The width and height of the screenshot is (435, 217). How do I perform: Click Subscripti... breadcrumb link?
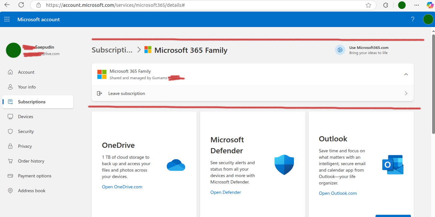coord(112,50)
